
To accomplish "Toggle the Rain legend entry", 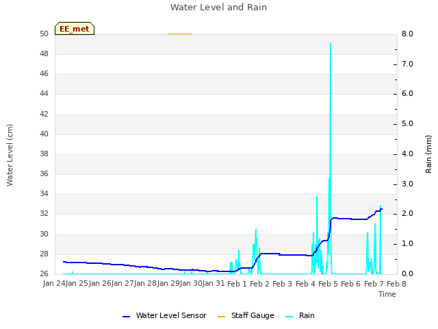I will click(x=300, y=315).
